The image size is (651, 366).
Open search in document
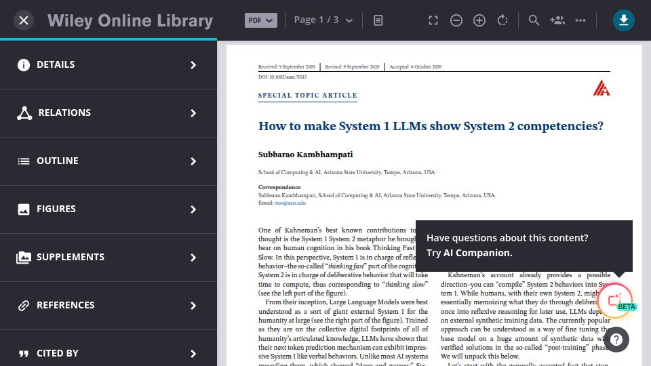tap(534, 20)
